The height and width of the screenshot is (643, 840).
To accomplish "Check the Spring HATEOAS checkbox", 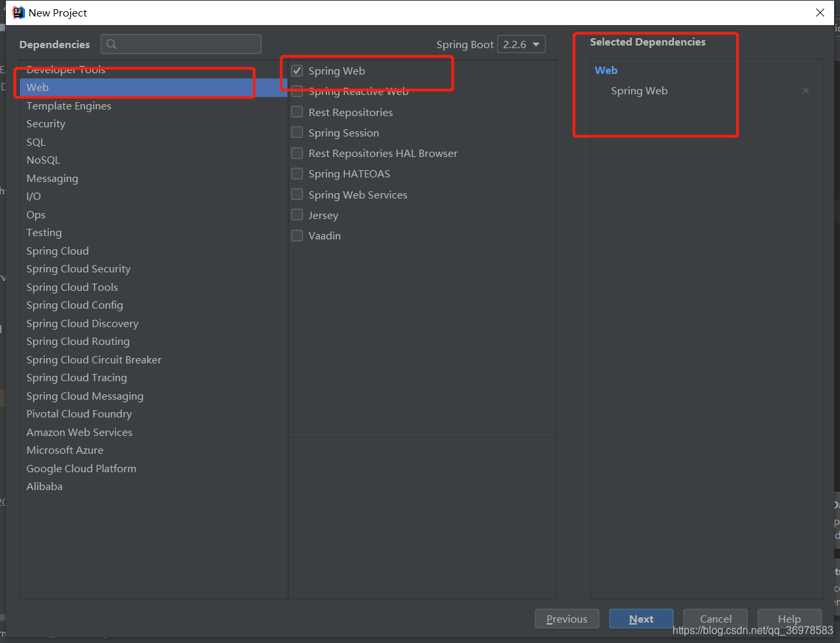I will pyautogui.click(x=297, y=173).
